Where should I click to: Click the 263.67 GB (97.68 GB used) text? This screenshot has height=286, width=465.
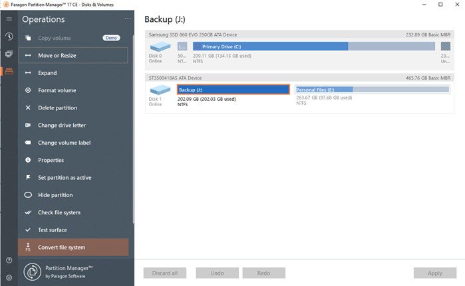click(x=324, y=98)
